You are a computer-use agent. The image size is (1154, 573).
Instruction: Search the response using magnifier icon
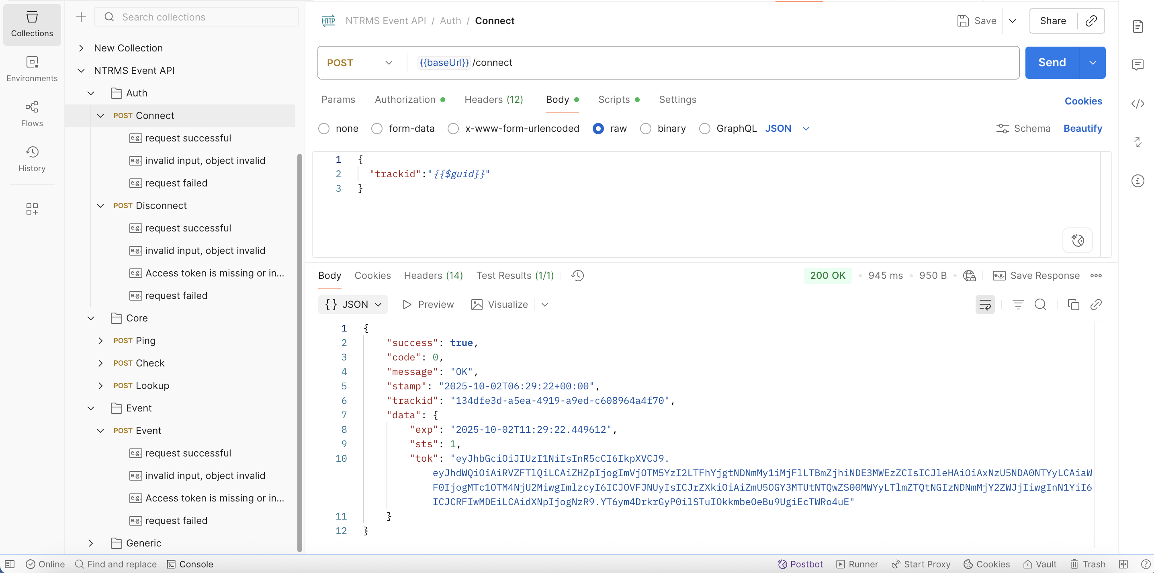click(x=1040, y=305)
